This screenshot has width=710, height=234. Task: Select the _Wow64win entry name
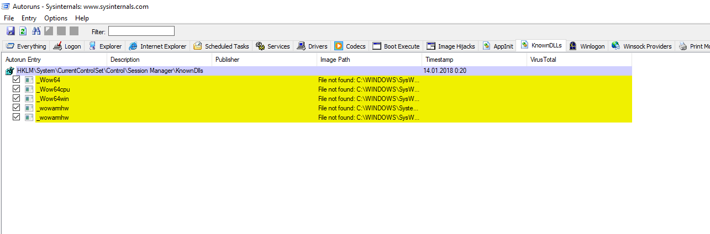click(53, 99)
